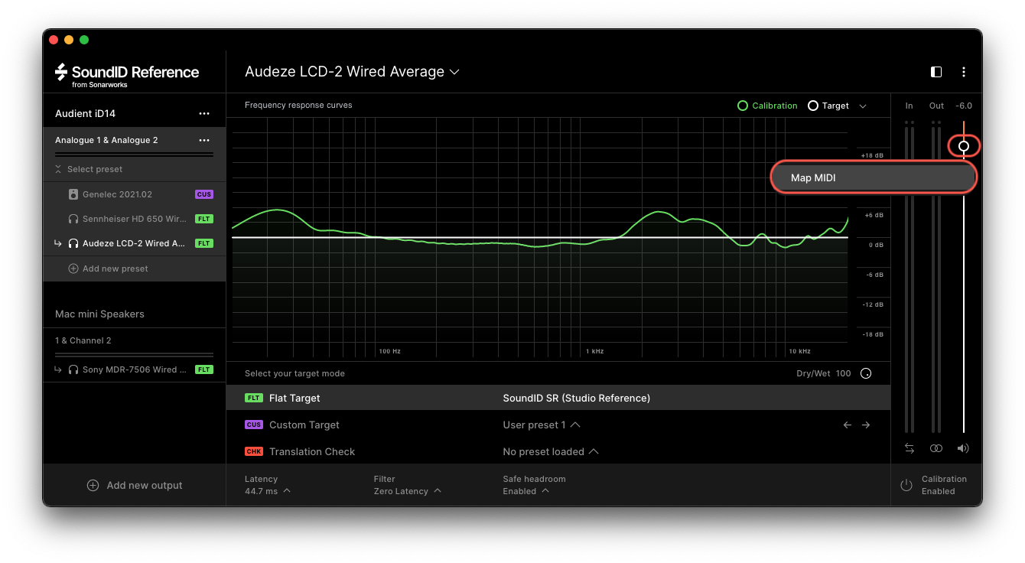Open the User preset 1 dropdown
Viewport: 1025px width, 563px height.
click(541, 425)
